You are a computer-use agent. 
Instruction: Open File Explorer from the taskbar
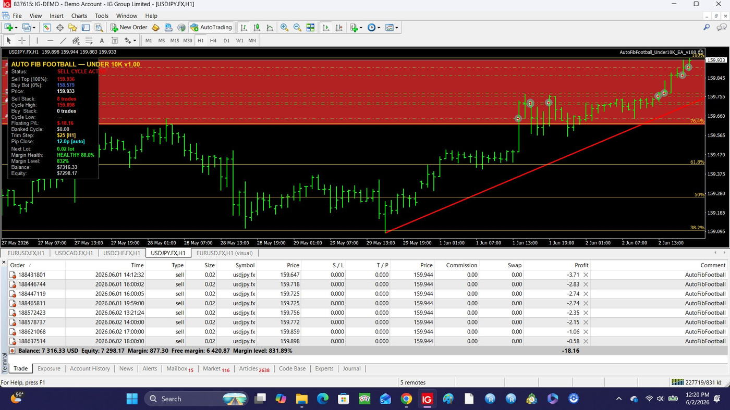coord(302,399)
